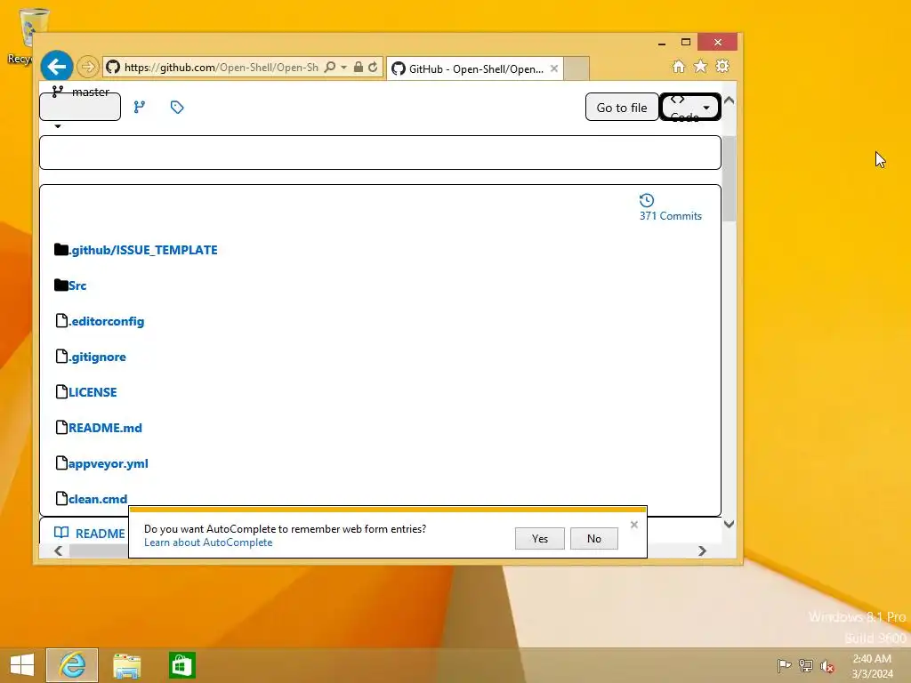Click the file icon beside LICENSE
The image size is (911, 683).
pos(61,392)
